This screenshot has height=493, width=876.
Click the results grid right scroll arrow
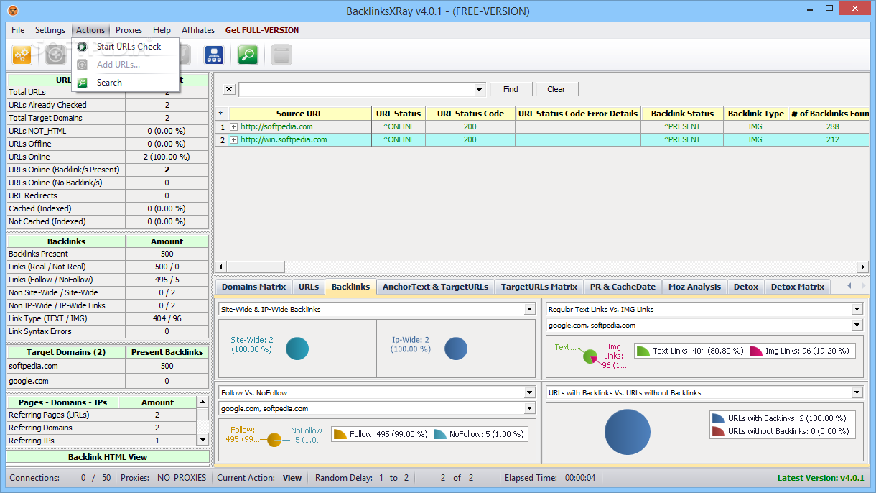point(864,267)
